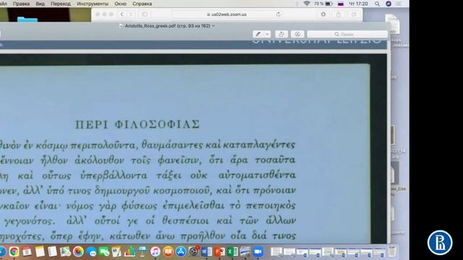This screenshot has width=463, height=260.
Task: Open the Messages app in the Dock
Action: pyautogui.click(x=91, y=251)
